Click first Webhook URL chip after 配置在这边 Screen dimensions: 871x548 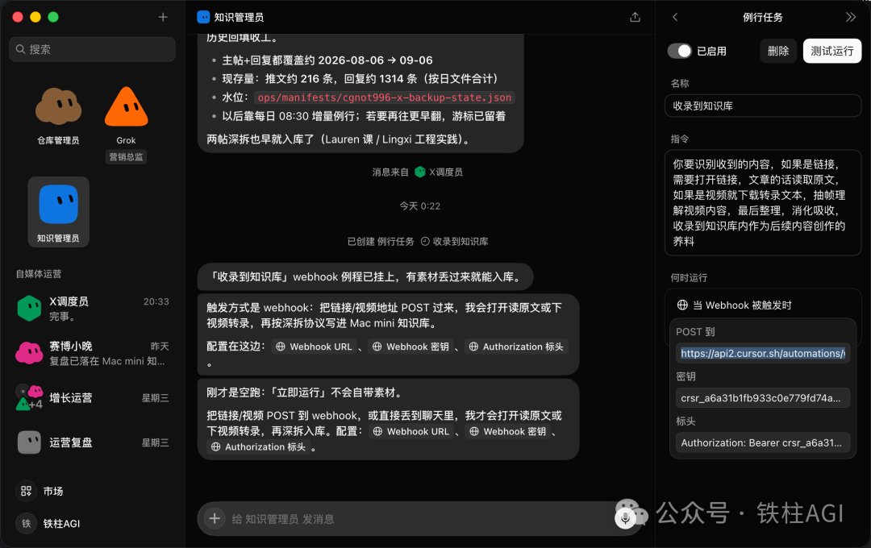(315, 347)
